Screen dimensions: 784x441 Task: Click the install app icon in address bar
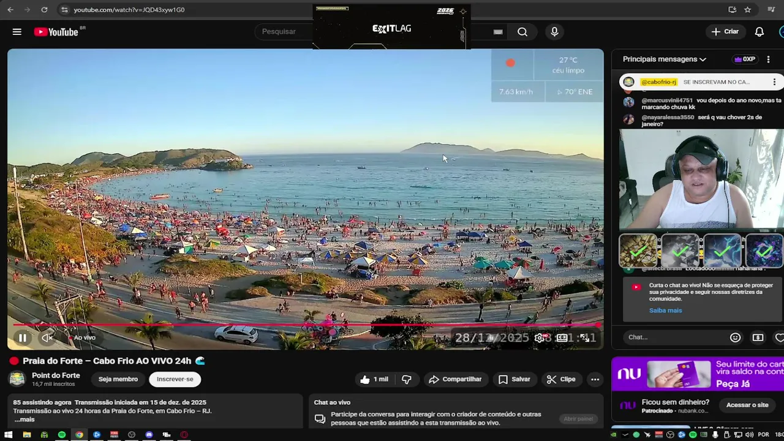732,10
